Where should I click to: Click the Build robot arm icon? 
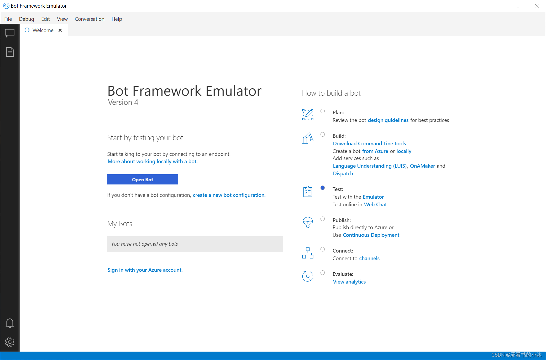[x=308, y=138]
